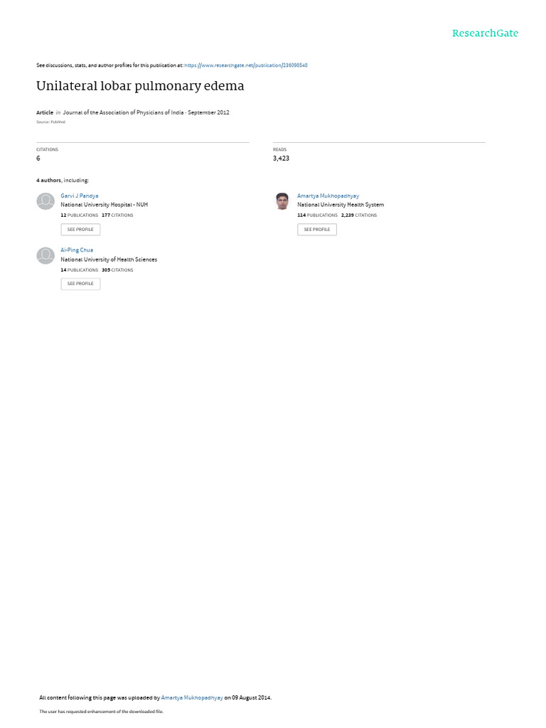Click 305 Citations under Ai-Ping Chua

click(117, 269)
